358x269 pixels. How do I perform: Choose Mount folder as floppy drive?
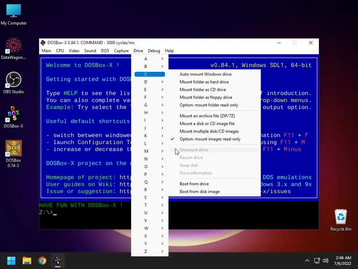[214, 97]
